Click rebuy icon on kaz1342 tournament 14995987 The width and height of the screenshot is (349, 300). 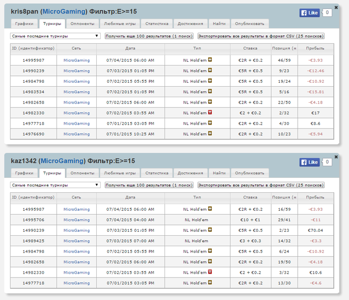pyautogui.click(x=210, y=209)
